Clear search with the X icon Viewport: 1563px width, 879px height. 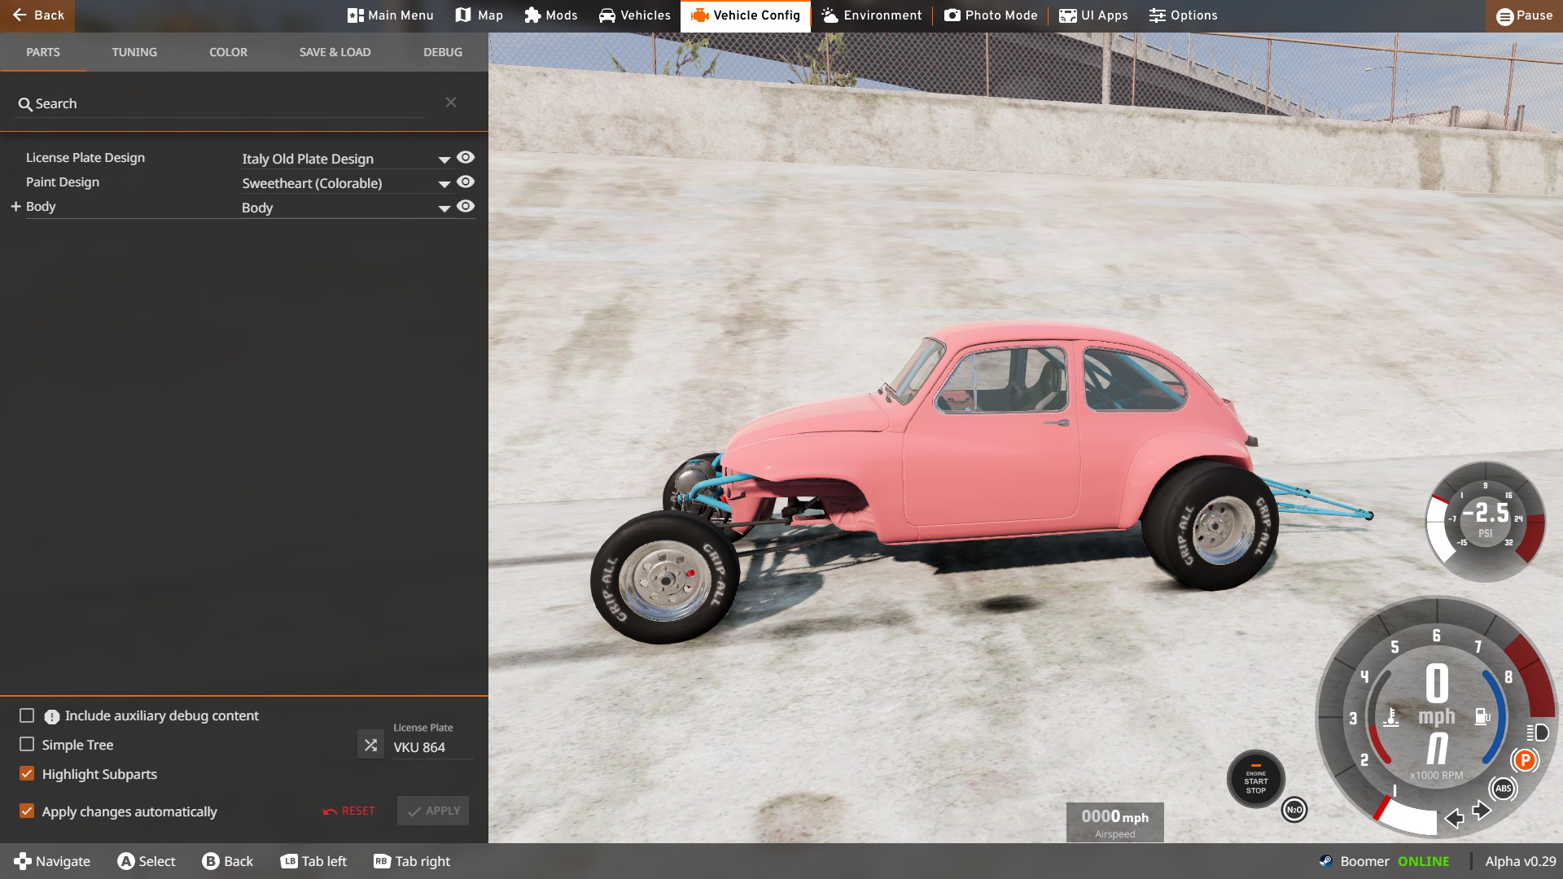(x=451, y=103)
